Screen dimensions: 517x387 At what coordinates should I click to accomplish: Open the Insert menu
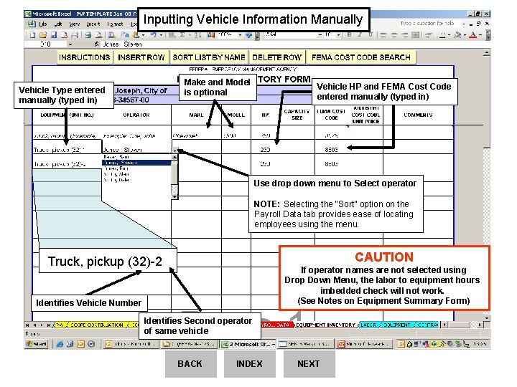[x=93, y=24]
